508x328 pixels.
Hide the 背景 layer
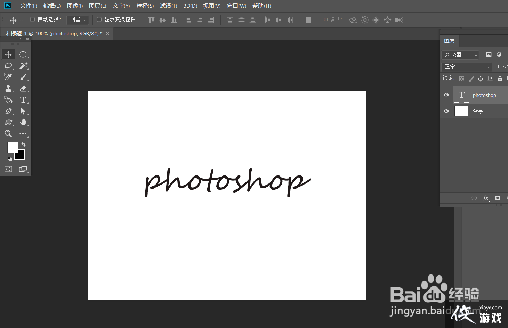coord(446,111)
